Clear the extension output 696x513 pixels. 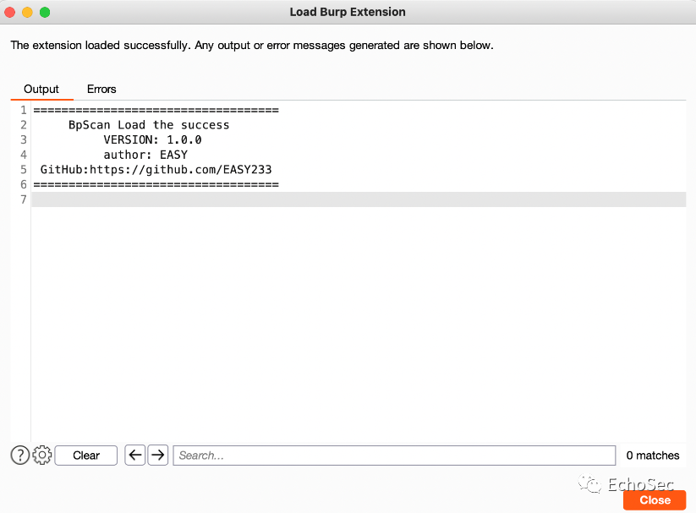pos(86,456)
